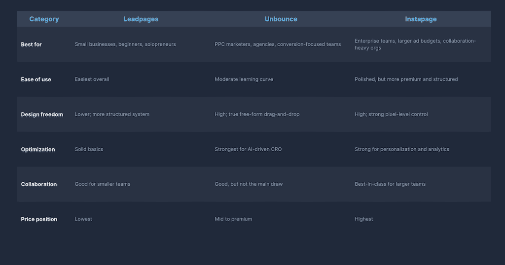Viewport: 505px width, 265px height.
Task: Click 'Lower; more structured system' cell
Action: tap(112, 114)
